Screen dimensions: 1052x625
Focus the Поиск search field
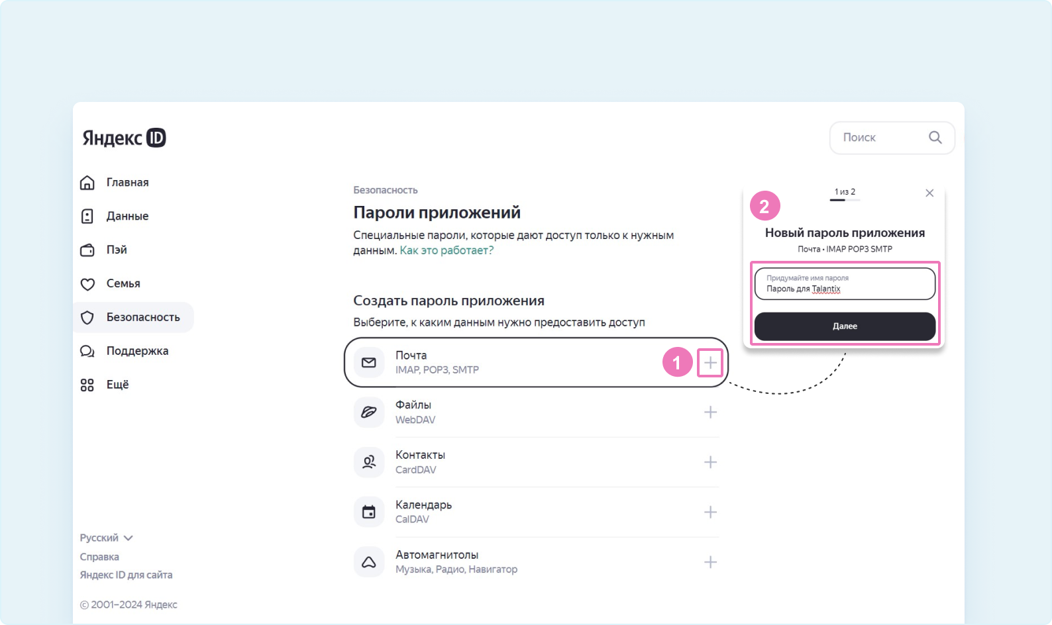pyautogui.click(x=892, y=138)
